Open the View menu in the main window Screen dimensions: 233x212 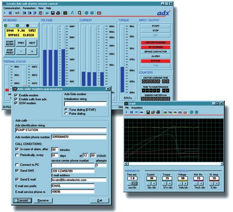(x=41, y=8)
